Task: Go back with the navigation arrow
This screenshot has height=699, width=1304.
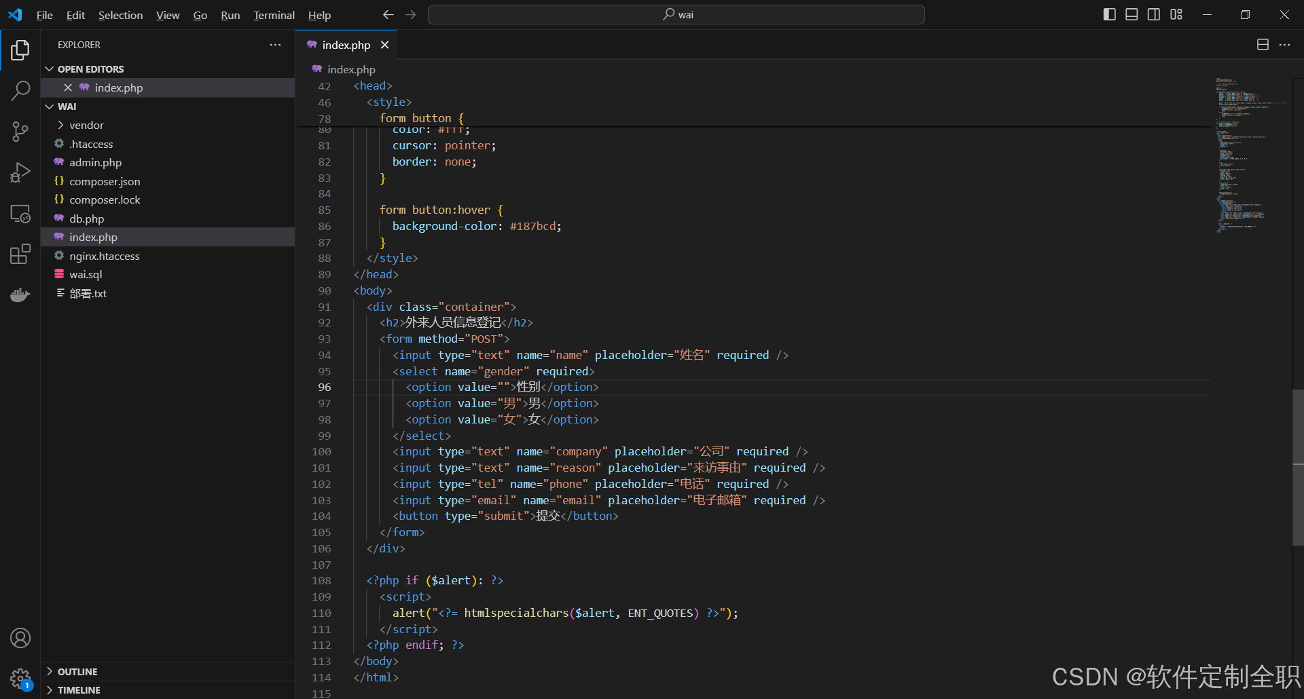Action: [388, 14]
